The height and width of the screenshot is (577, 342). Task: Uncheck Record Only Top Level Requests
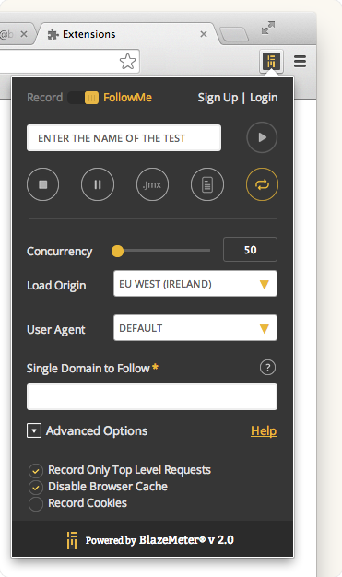[x=36, y=471]
